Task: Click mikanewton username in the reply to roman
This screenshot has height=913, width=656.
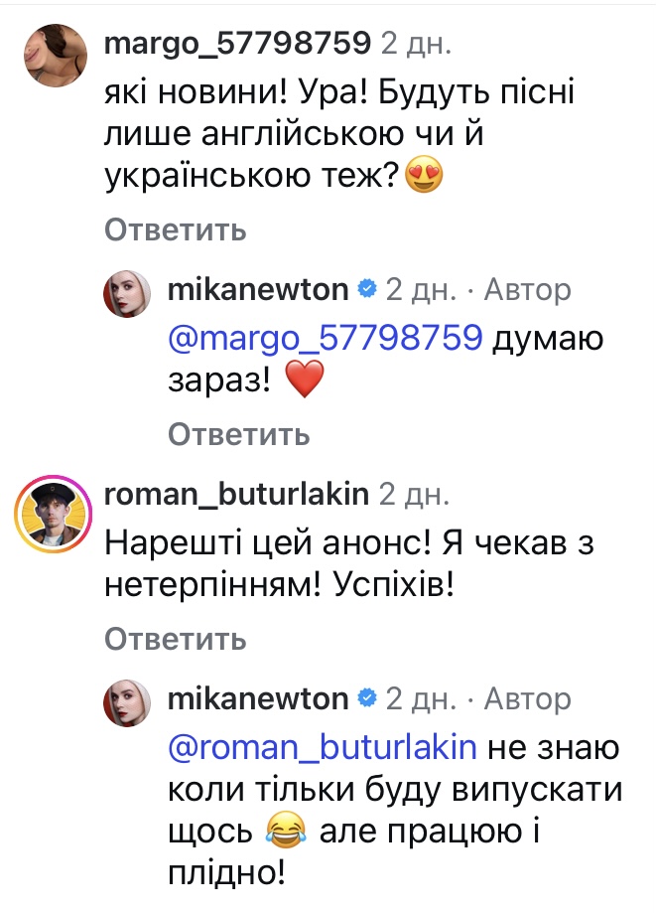Action: coord(259,699)
